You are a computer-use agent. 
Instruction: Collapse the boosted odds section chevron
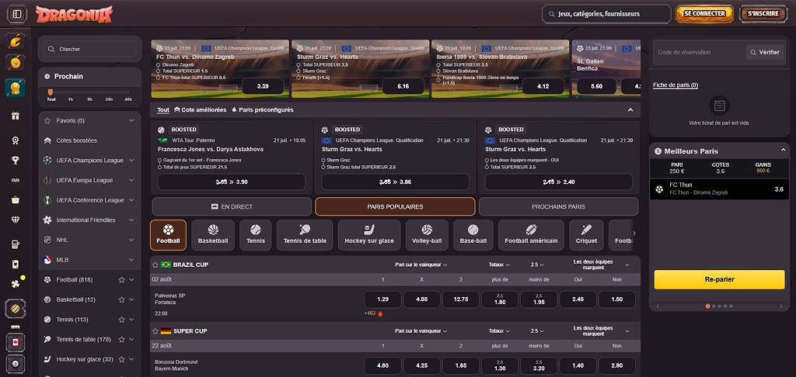point(630,110)
